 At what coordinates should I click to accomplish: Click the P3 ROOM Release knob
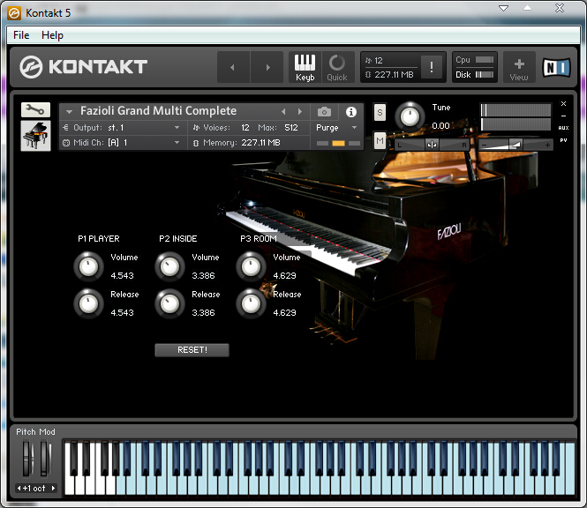point(251,303)
